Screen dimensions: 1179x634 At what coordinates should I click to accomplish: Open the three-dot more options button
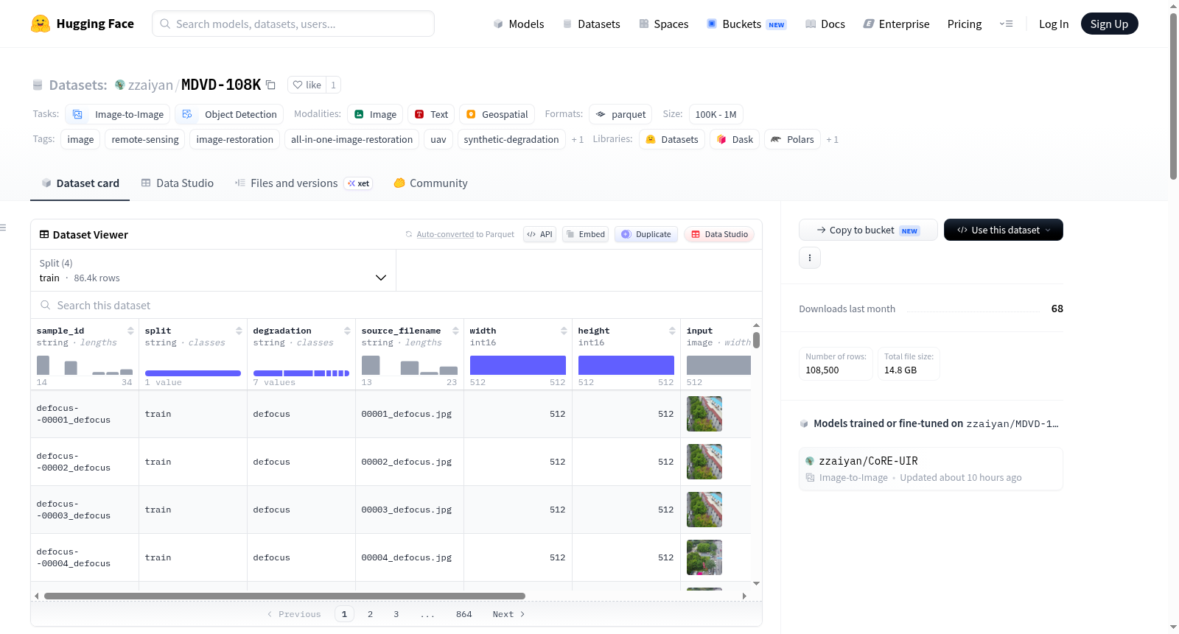(x=810, y=258)
